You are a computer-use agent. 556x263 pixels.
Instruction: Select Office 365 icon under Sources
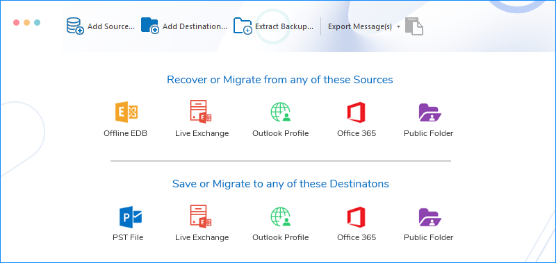(356, 112)
